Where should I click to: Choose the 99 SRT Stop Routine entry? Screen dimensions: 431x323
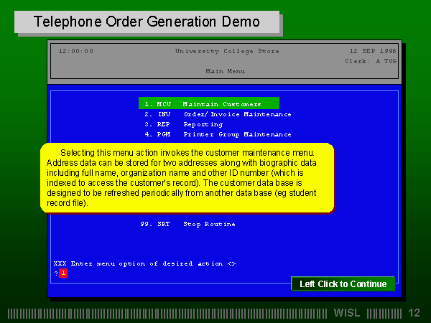click(x=188, y=224)
